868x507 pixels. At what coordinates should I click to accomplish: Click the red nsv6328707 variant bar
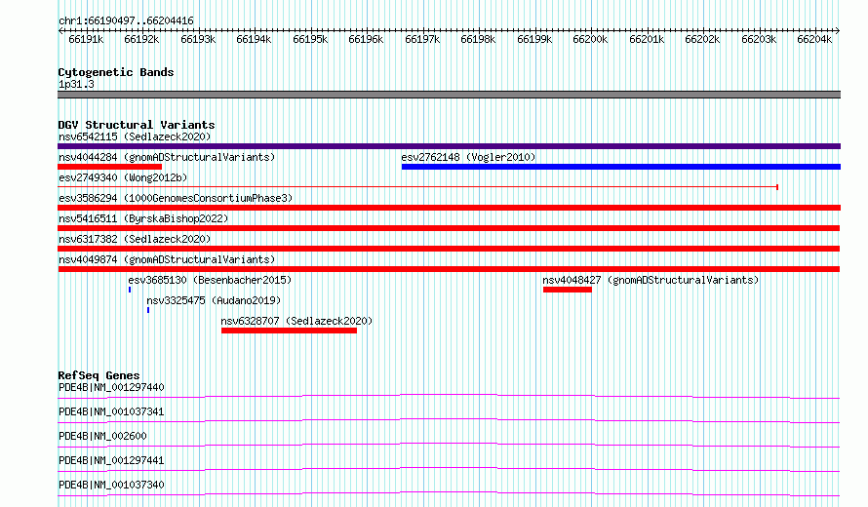tap(289, 331)
